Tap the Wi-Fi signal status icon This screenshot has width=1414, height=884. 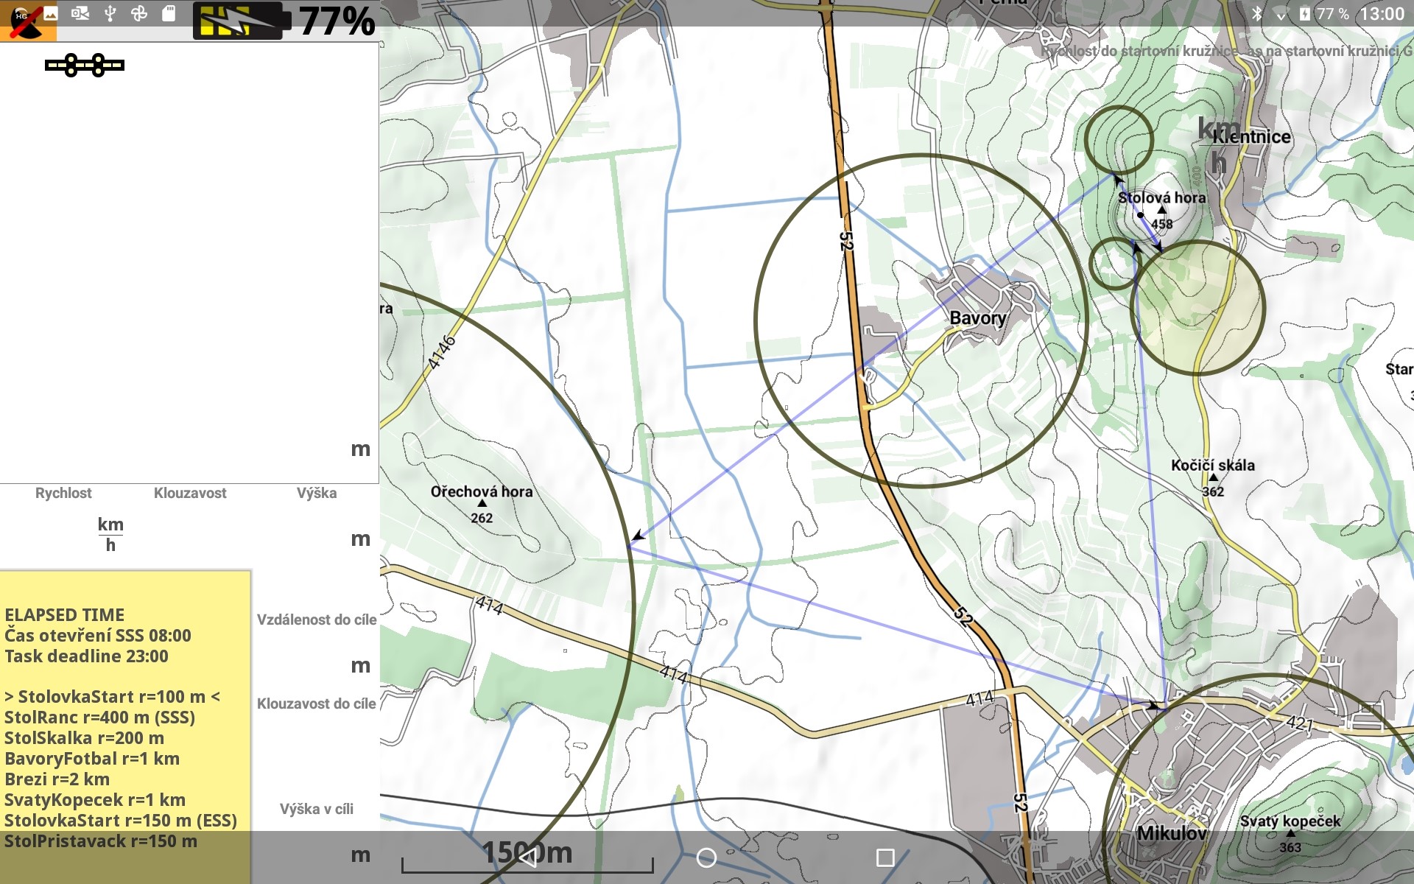click(x=1281, y=14)
